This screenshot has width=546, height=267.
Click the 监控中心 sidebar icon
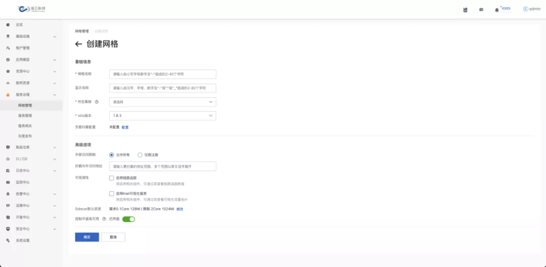(8, 182)
